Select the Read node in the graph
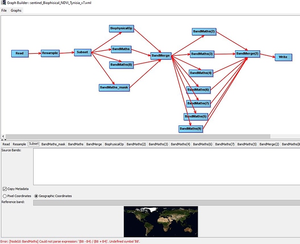This screenshot has width=300, height=244. pyautogui.click(x=19, y=54)
